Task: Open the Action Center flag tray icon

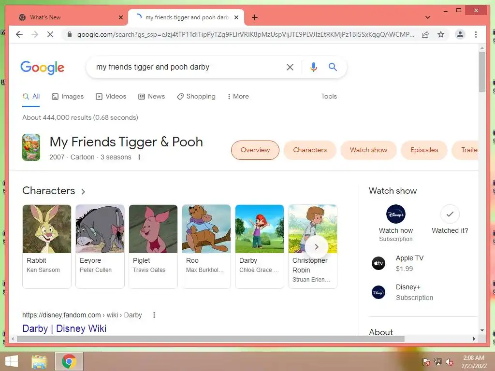Action: [426, 362]
